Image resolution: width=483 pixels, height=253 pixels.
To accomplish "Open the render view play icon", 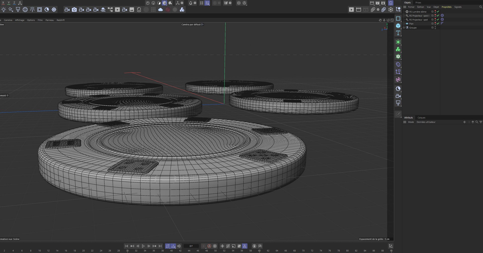I will 117,10.
